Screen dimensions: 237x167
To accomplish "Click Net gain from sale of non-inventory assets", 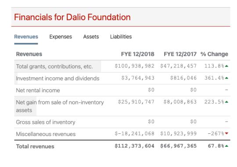I will (60, 106).
